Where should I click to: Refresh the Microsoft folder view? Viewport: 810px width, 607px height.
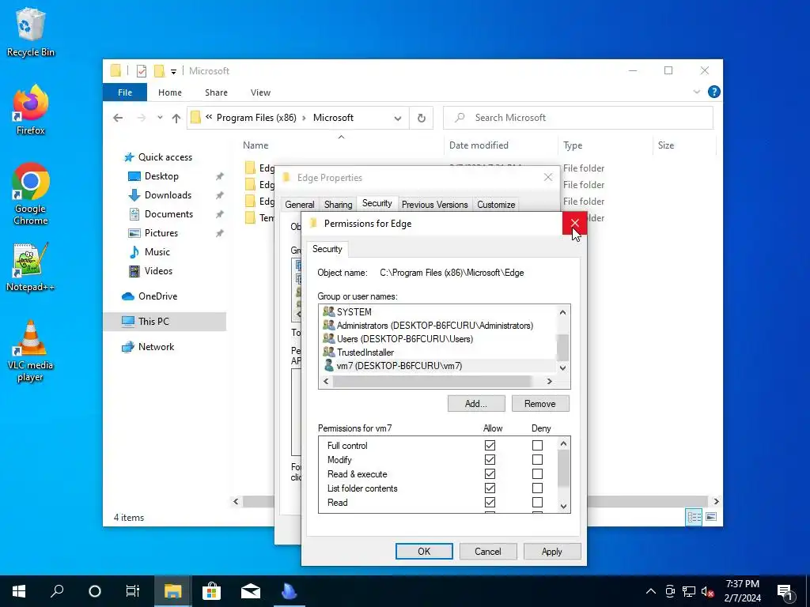(x=422, y=119)
